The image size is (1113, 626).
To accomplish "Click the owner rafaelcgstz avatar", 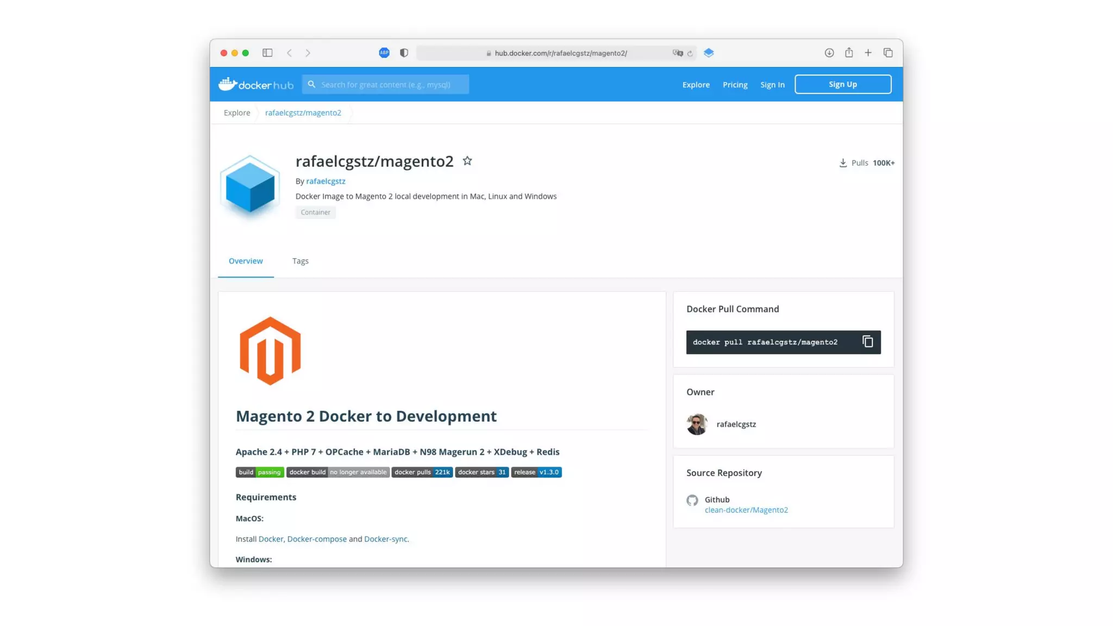I will [697, 424].
